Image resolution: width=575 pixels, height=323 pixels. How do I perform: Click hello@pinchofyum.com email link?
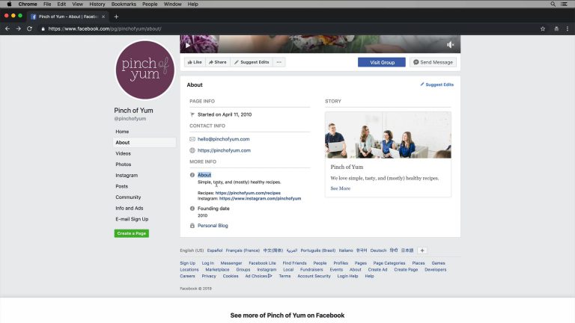point(224,139)
